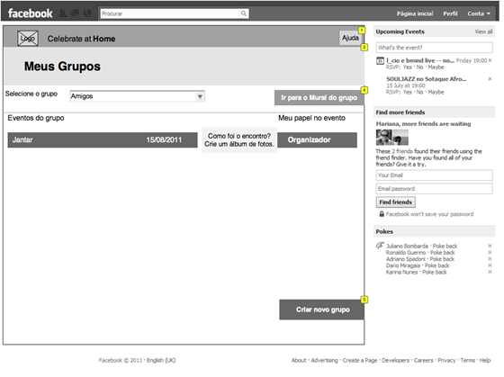Open the Facebook messages icon
Viewport: 504px width, 377px height.
tap(75, 13)
